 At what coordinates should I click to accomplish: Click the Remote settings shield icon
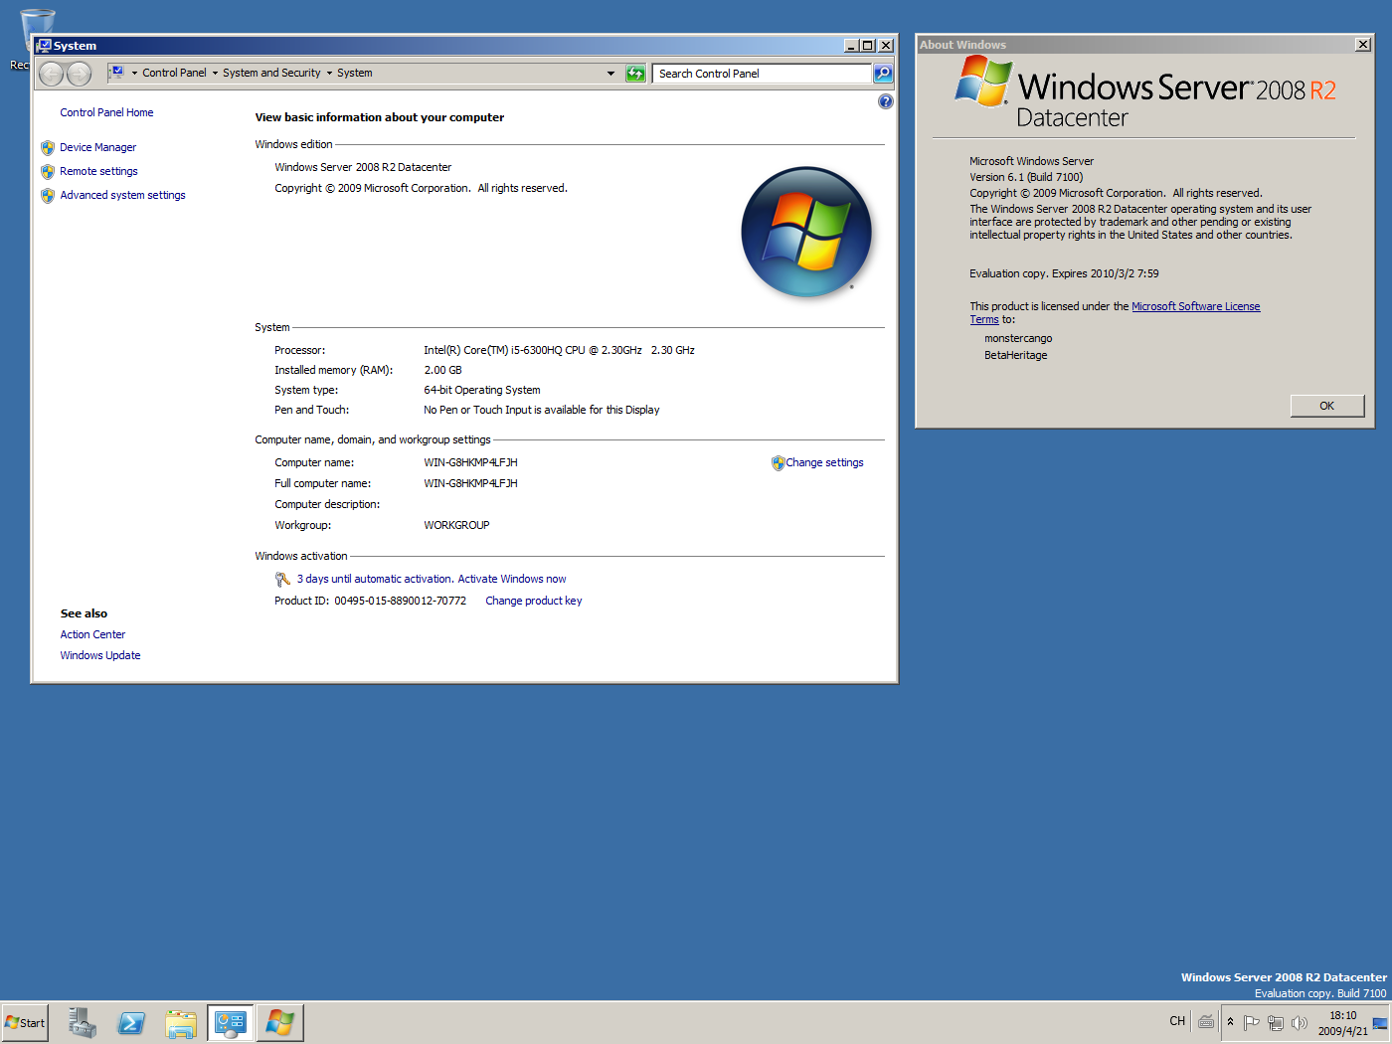(48, 171)
